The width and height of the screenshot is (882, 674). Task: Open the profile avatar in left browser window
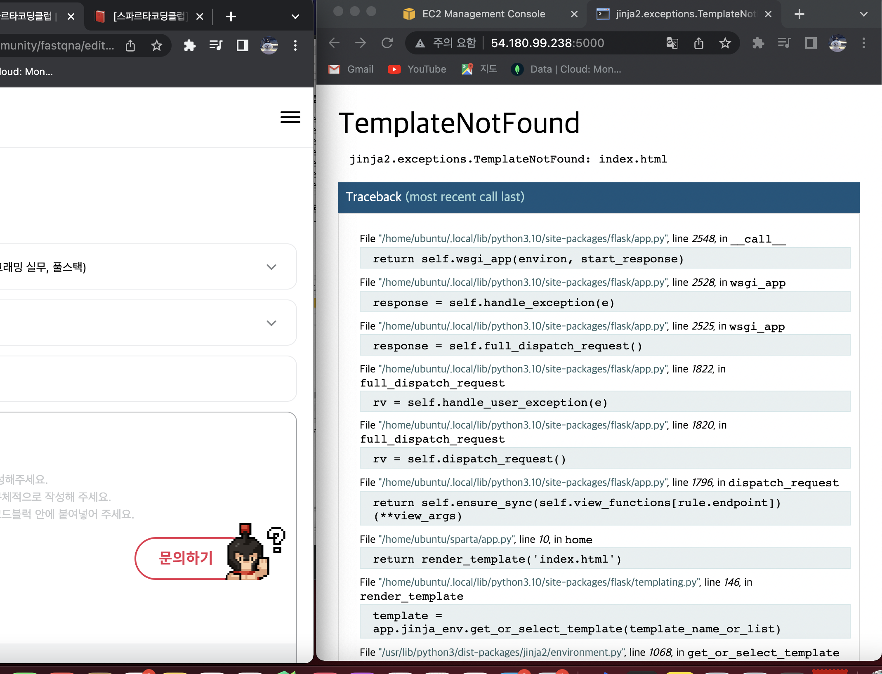coord(269,45)
